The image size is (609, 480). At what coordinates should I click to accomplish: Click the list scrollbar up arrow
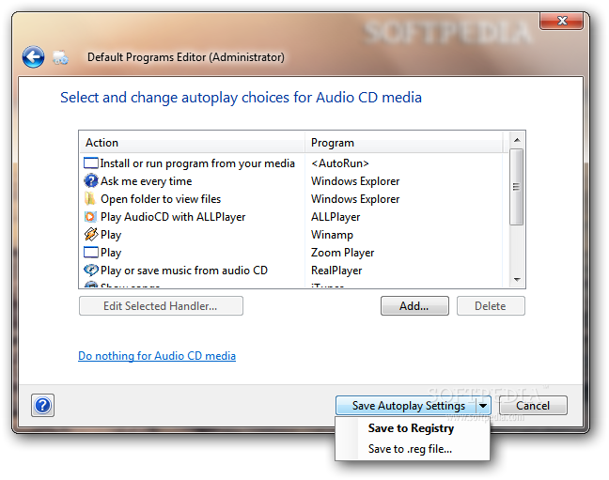point(517,140)
